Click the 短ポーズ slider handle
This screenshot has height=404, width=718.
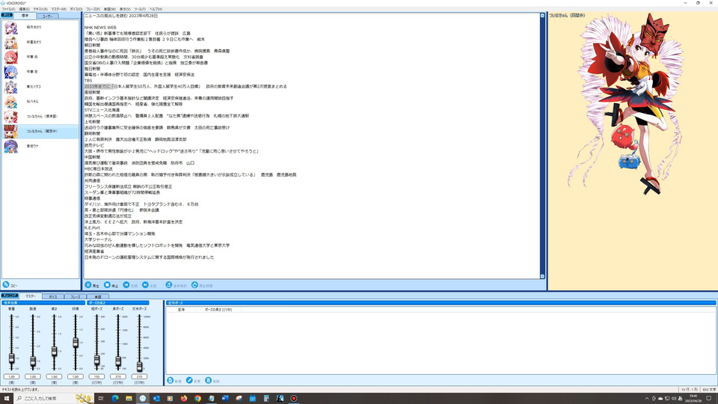[x=96, y=361]
